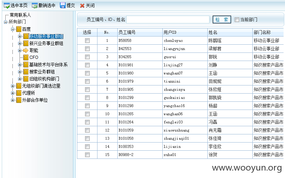The image size is (285, 178).
Task: Click the 撤销选中 undo selection icon
Action: pyautogui.click(x=34, y=6)
